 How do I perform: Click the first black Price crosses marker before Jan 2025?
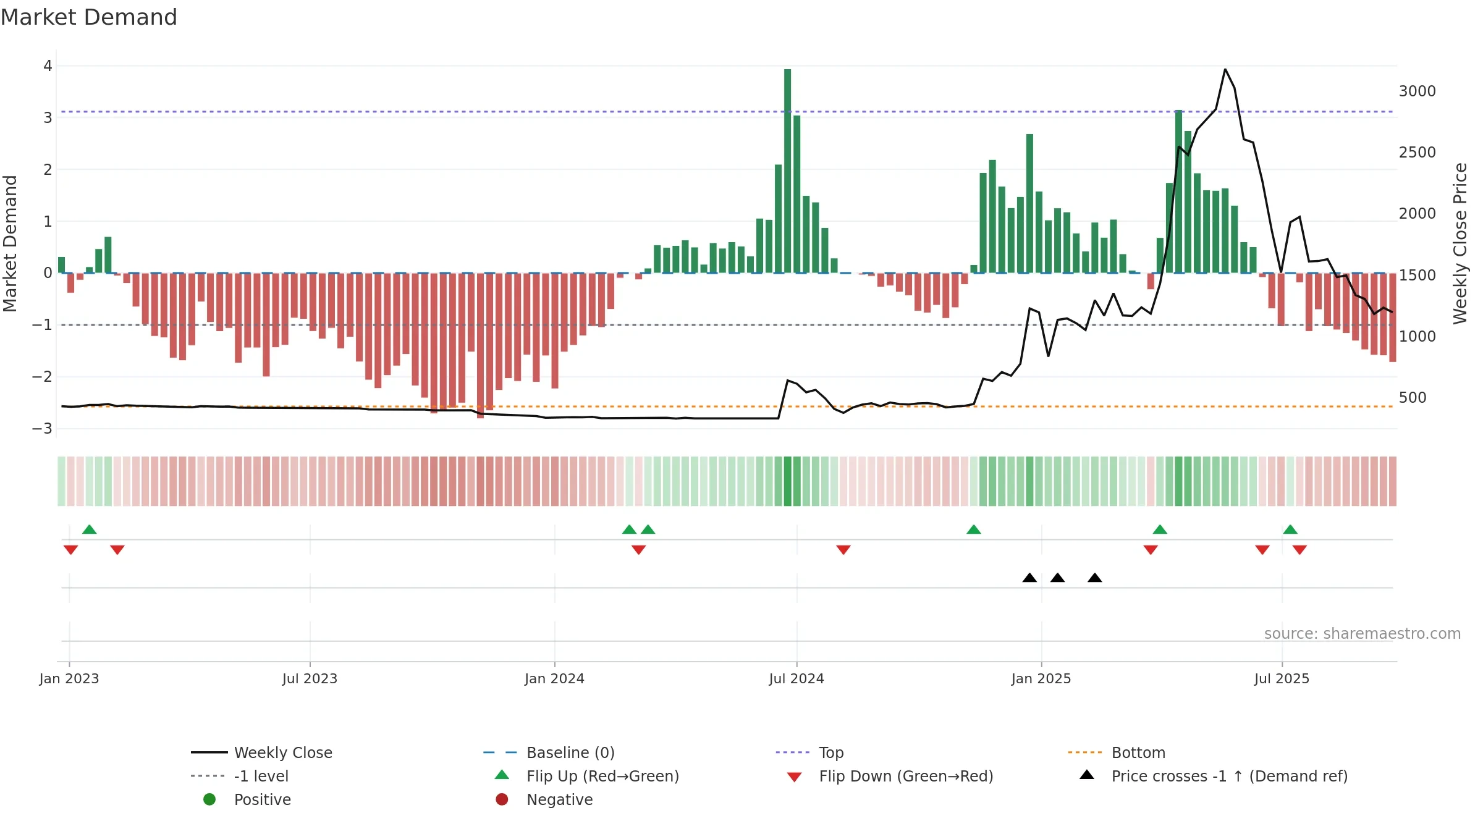(1029, 578)
